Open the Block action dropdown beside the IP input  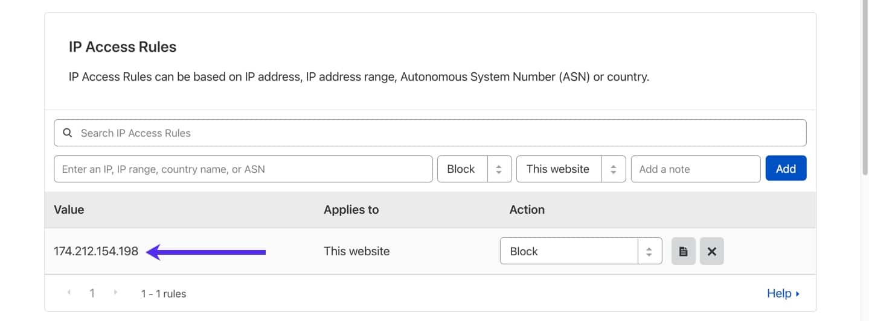[x=474, y=169]
